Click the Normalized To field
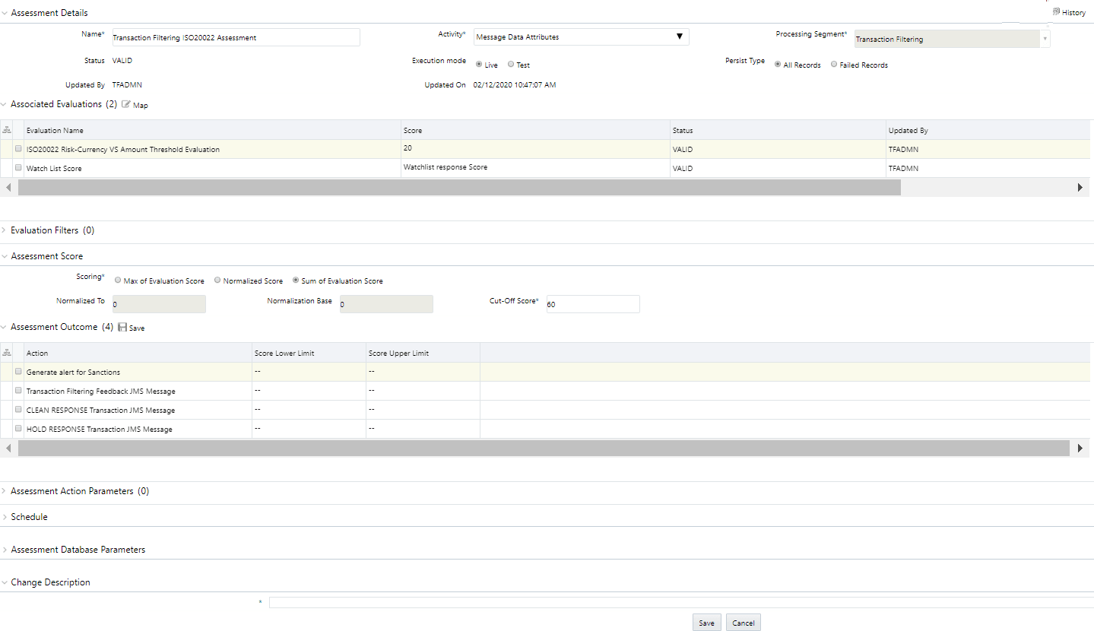The image size is (1094, 631). coord(159,304)
